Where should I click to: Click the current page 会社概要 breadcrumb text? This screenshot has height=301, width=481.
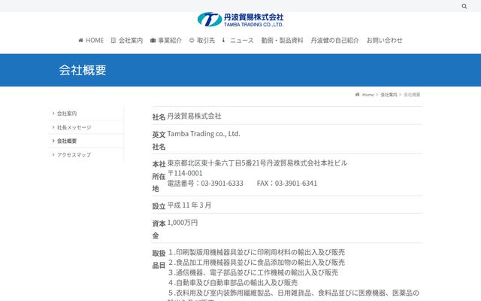[x=412, y=95]
